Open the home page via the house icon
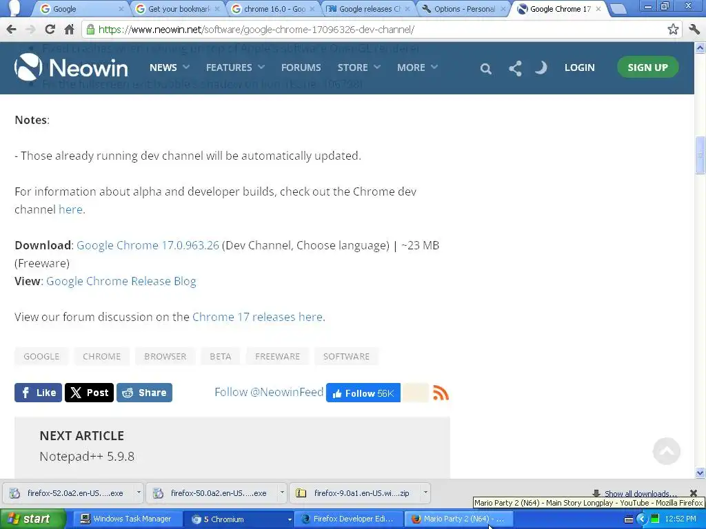 [x=70, y=30]
